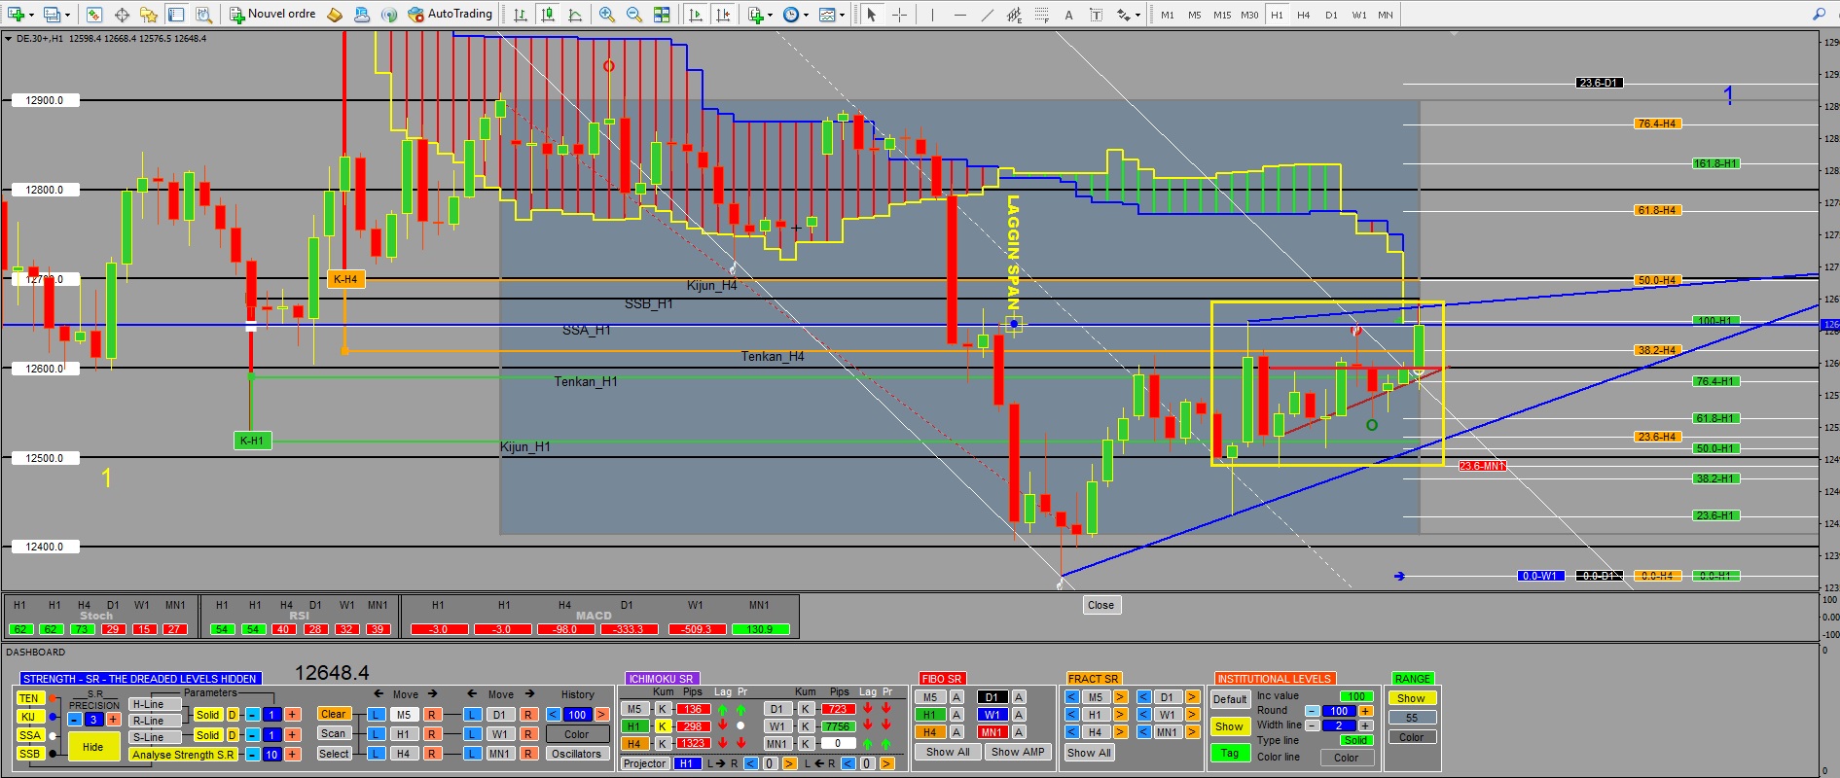The image size is (1840, 778).
Task: Open the profiles dropdown icon
Action: click(55, 15)
